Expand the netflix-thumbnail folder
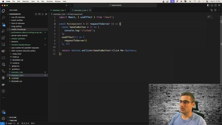Screen dimensions: 222x125 pos(27,30)
